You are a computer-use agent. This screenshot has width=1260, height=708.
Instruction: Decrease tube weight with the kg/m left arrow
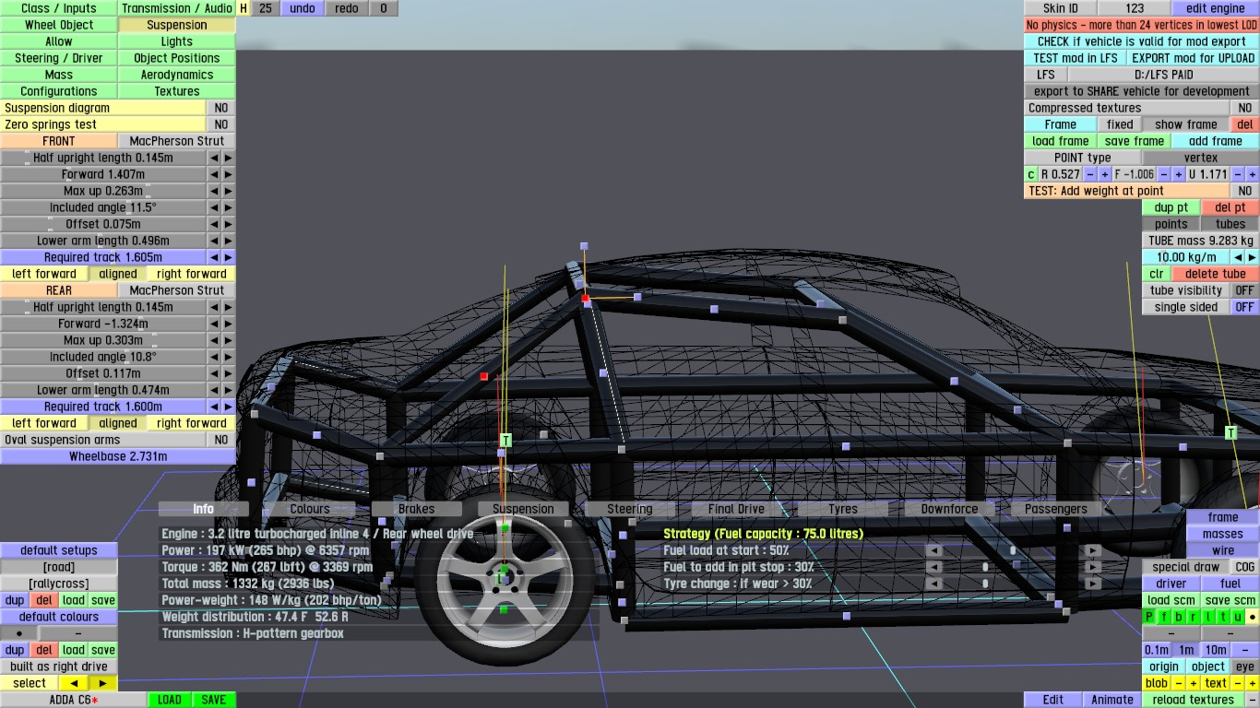pyautogui.click(x=1238, y=257)
